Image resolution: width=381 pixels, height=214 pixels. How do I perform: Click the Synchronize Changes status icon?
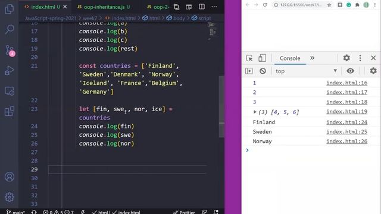34,212
